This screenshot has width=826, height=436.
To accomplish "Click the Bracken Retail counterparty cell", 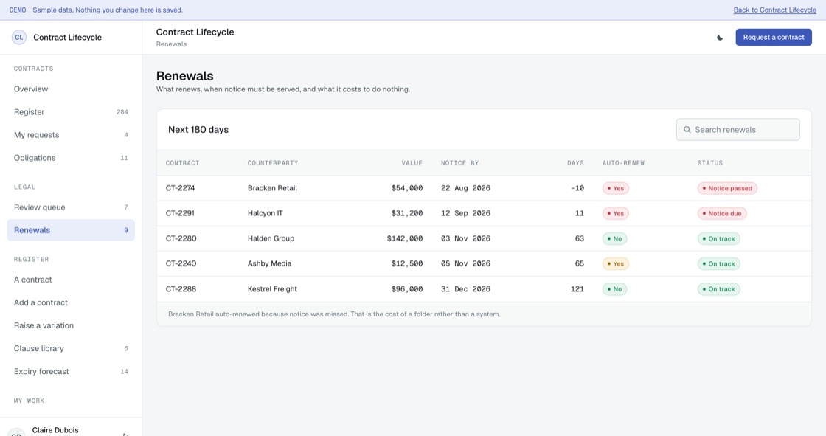I will click(272, 188).
